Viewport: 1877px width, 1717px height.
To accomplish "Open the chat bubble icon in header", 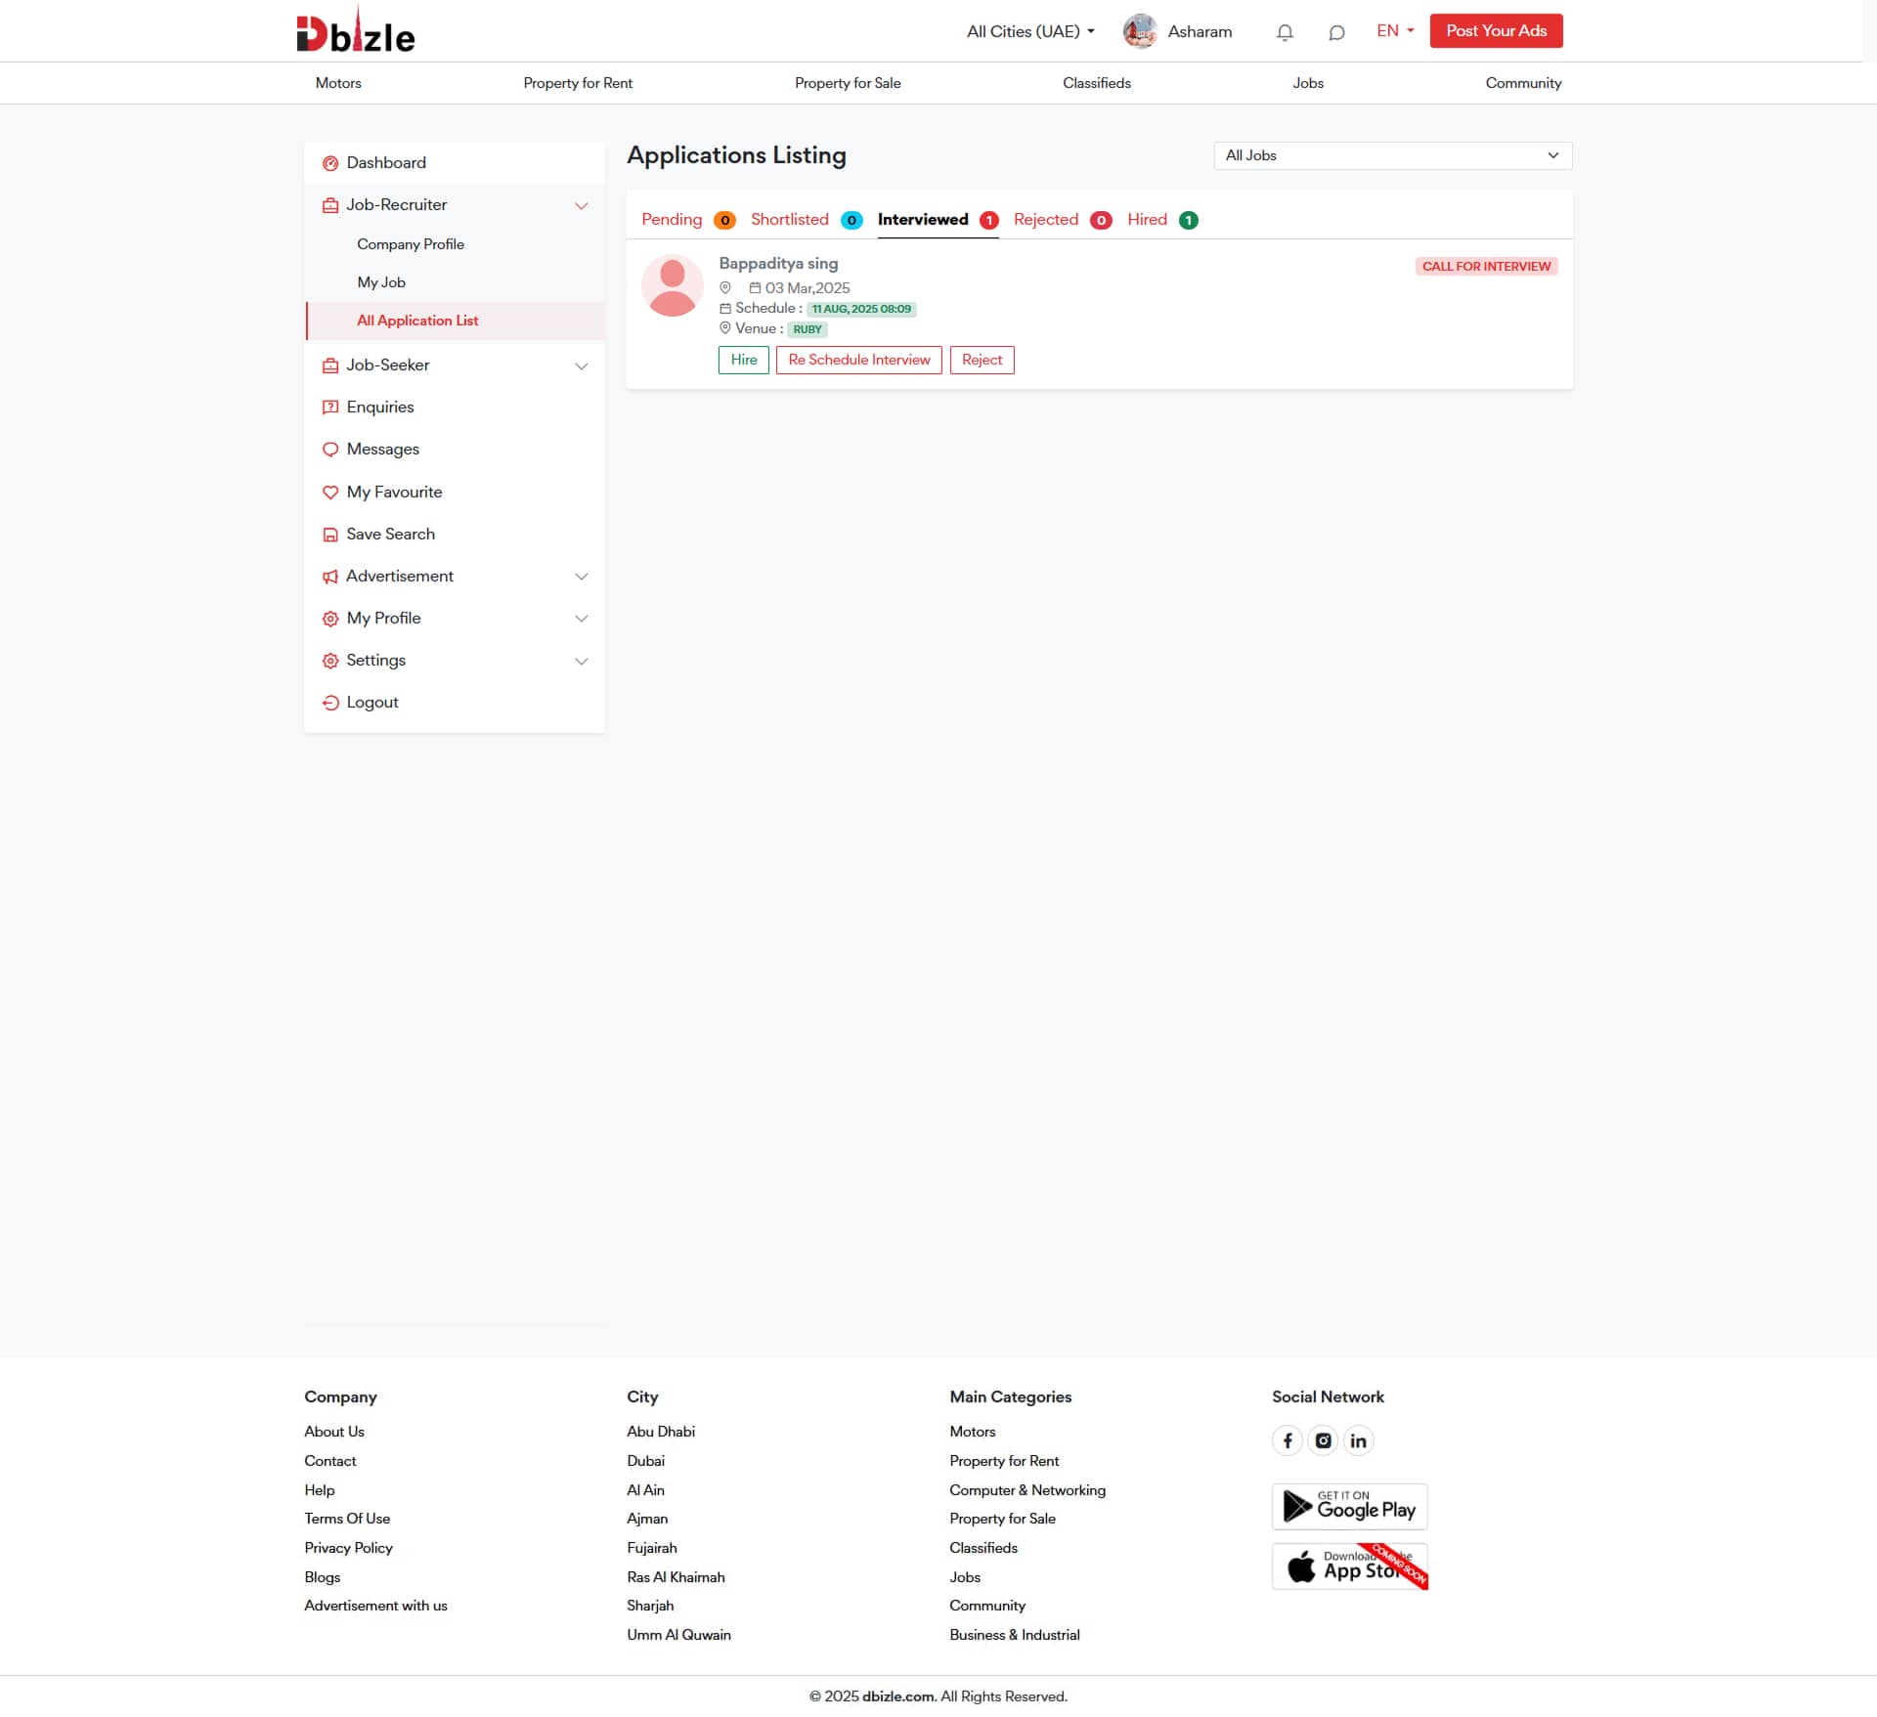I will click(x=1336, y=32).
